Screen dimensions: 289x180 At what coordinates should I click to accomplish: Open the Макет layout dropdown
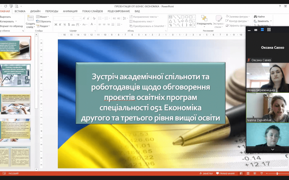[43, 17]
